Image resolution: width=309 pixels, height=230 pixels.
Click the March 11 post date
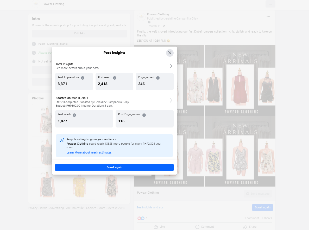155,26
